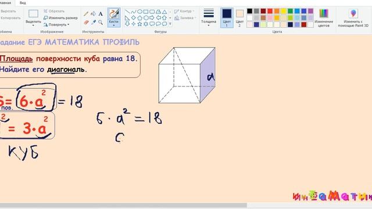Pick the Color picker eyedropper tool
The image size is (372, 209).
click(94, 22)
